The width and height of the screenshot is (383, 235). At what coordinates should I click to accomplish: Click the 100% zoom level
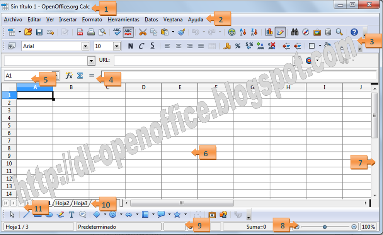coord(368,227)
